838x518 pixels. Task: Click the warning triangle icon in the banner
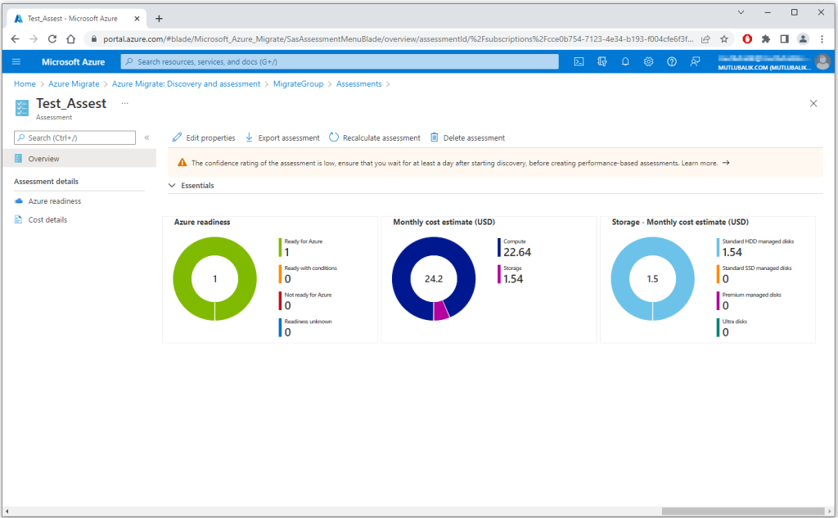[x=182, y=163]
